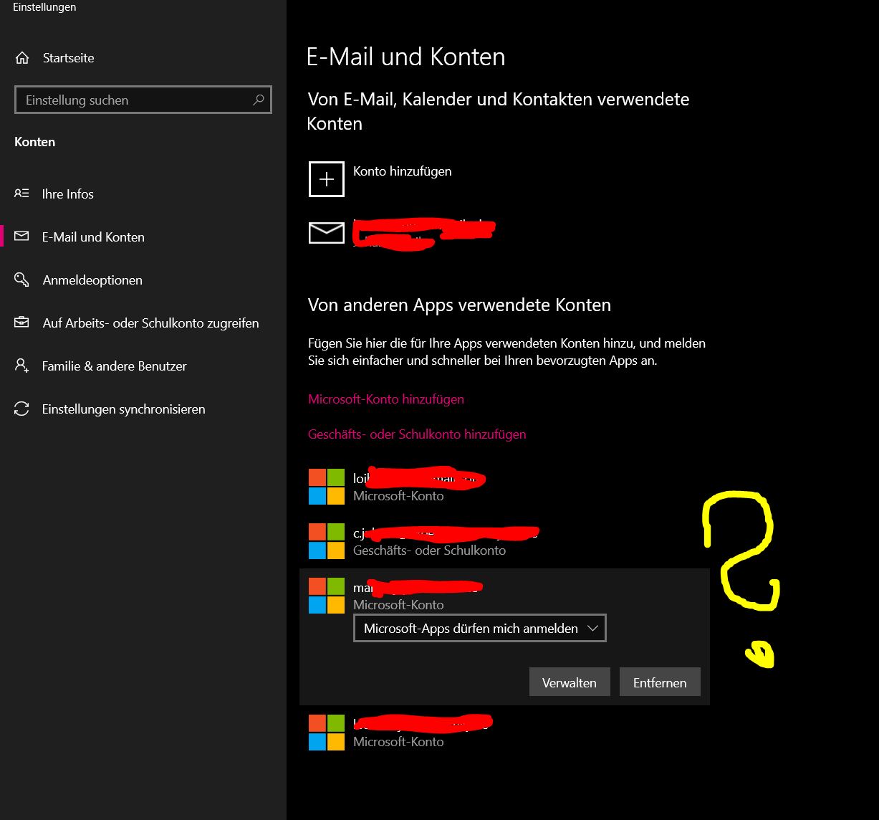Click the Familie & andere Benutzer icon
The height and width of the screenshot is (820, 879).
pyautogui.click(x=22, y=366)
